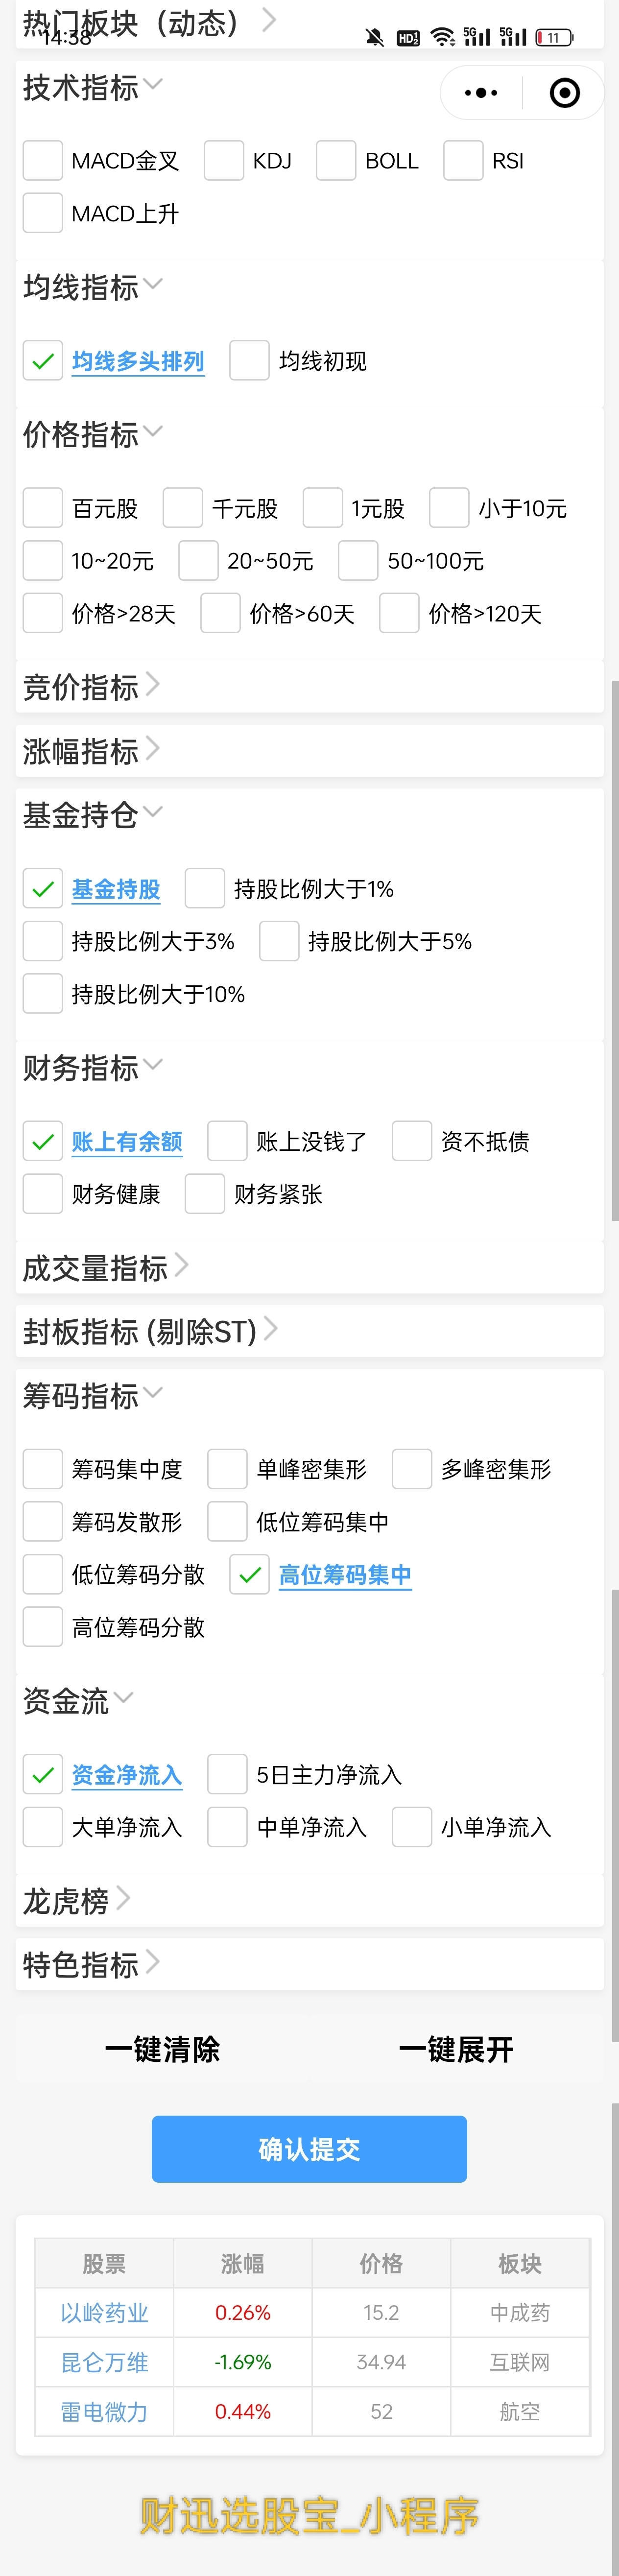
Task: Uncheck the 均线多头排列 checkbox
Action: coord(43,361)
